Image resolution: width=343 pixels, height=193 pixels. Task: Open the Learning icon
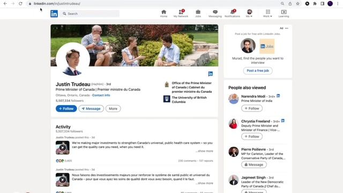point(284,13)
